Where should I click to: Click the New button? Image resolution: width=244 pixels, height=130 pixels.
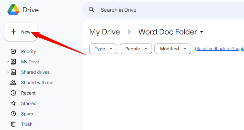(x=20, y=32)
